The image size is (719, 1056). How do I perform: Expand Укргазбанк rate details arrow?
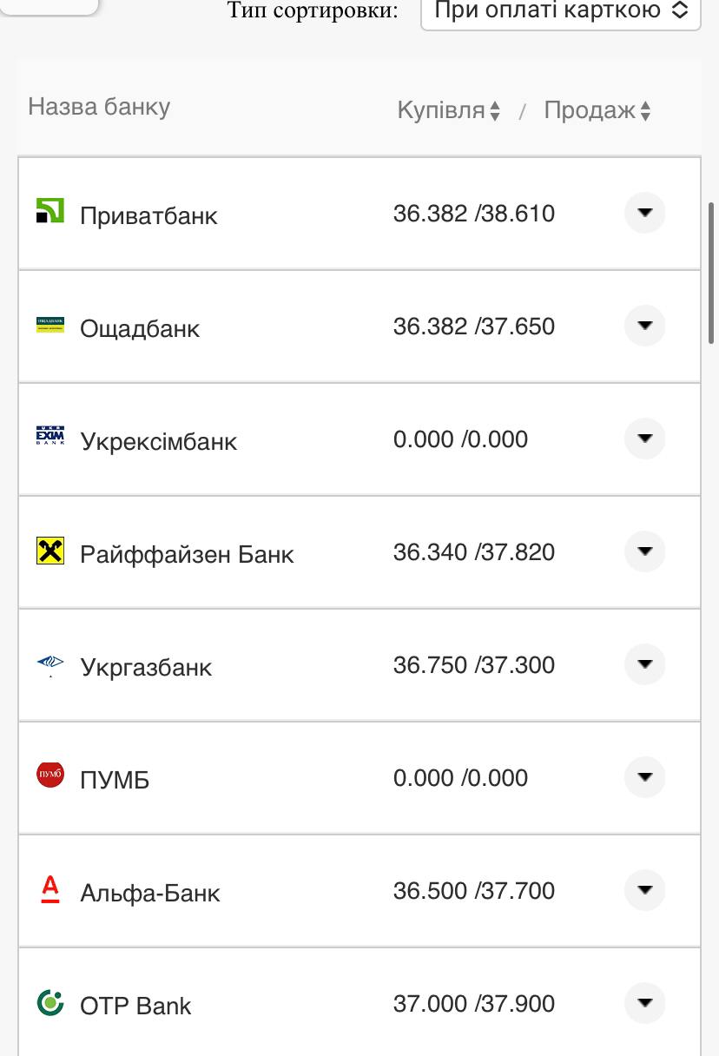click(x=644, y=664)
